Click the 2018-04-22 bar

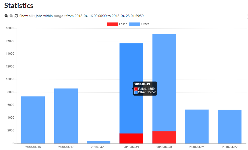click(x=230, y=126)
